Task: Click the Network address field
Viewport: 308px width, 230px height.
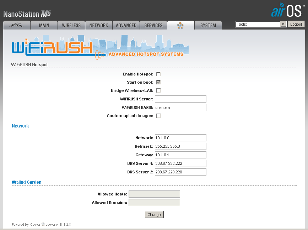Action: point(180,138)
